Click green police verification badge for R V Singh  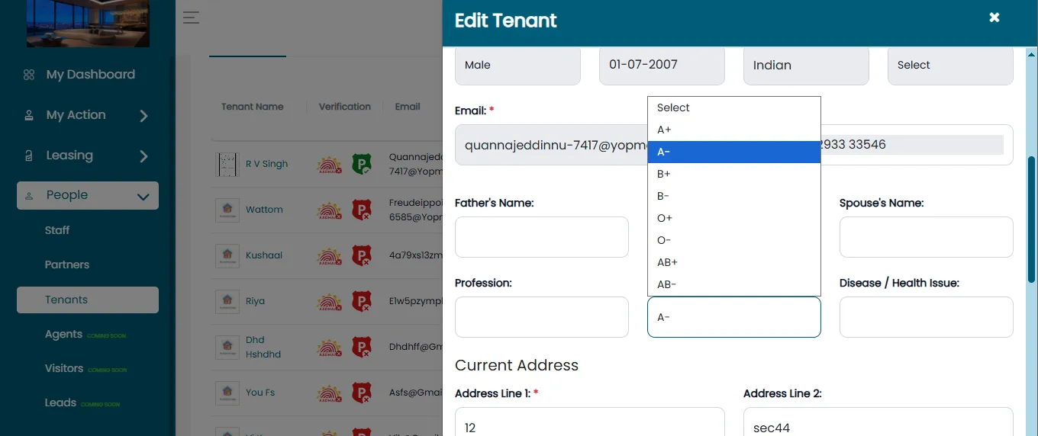(x=361, y=164)
